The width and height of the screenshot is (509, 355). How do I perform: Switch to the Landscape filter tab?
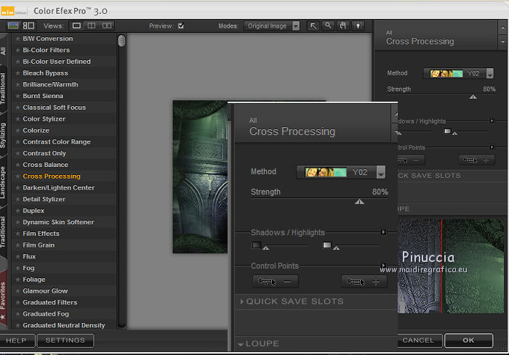click(4, 184)
